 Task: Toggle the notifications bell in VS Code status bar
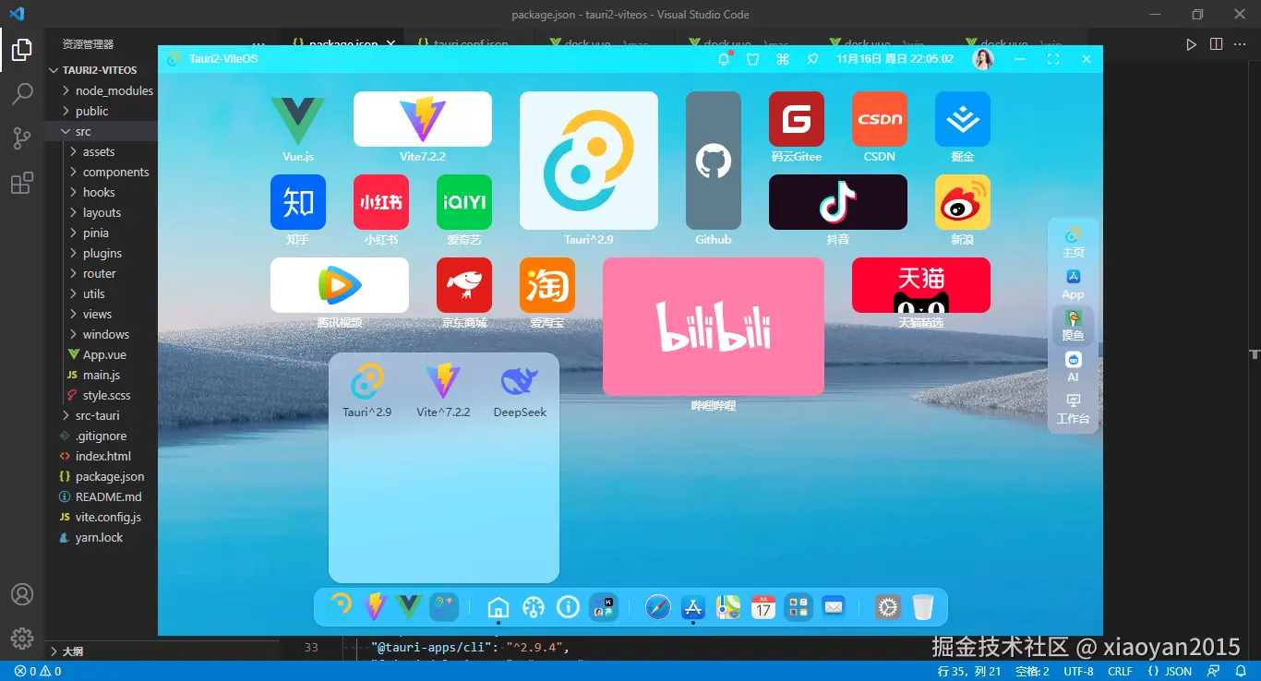[x=1241, y=671]
